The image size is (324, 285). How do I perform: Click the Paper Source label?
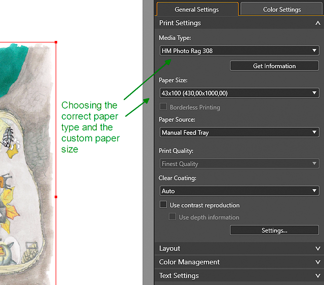177,120
